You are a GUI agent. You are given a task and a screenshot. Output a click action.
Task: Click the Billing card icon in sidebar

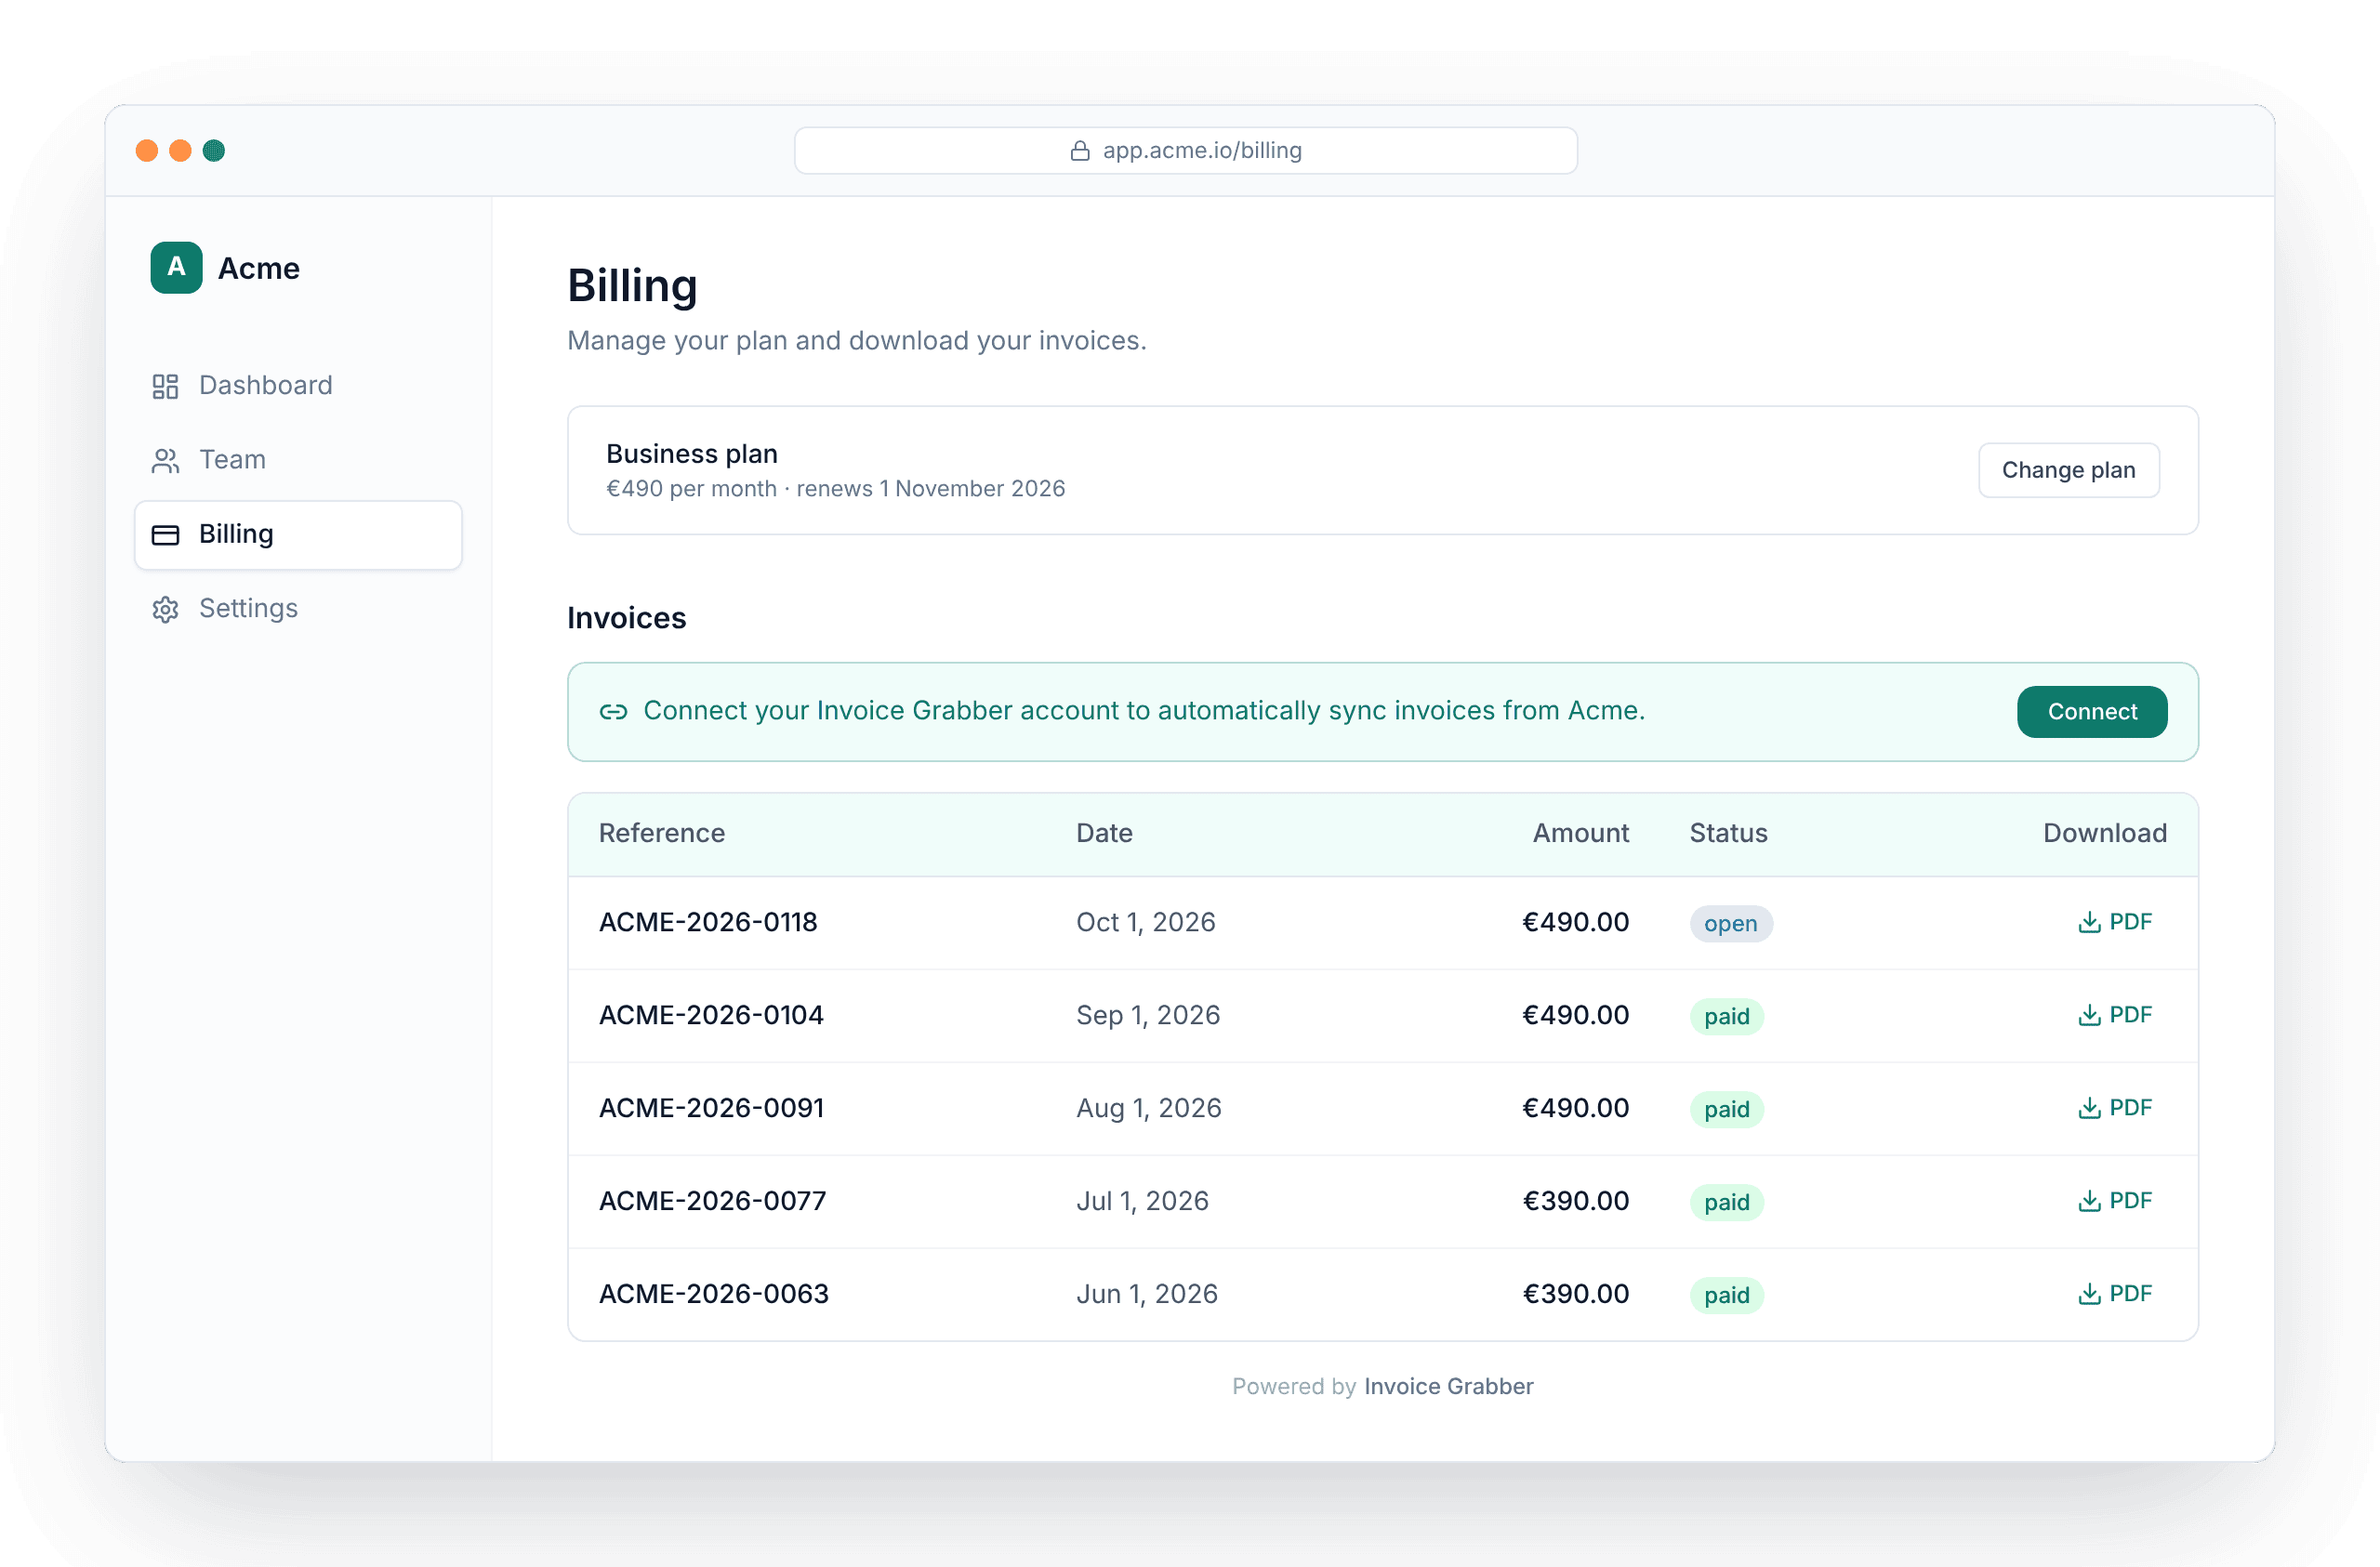pyautogui.click(x=165, y=535)
